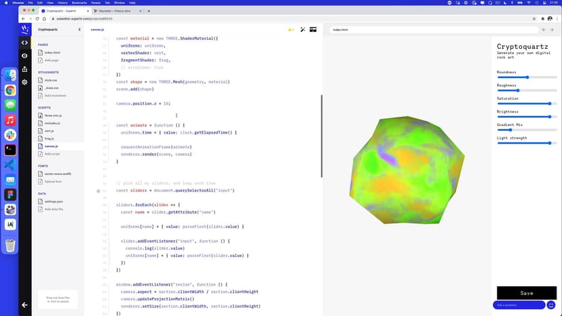Click the back arrow at sidebar bottom

(25, 305)
